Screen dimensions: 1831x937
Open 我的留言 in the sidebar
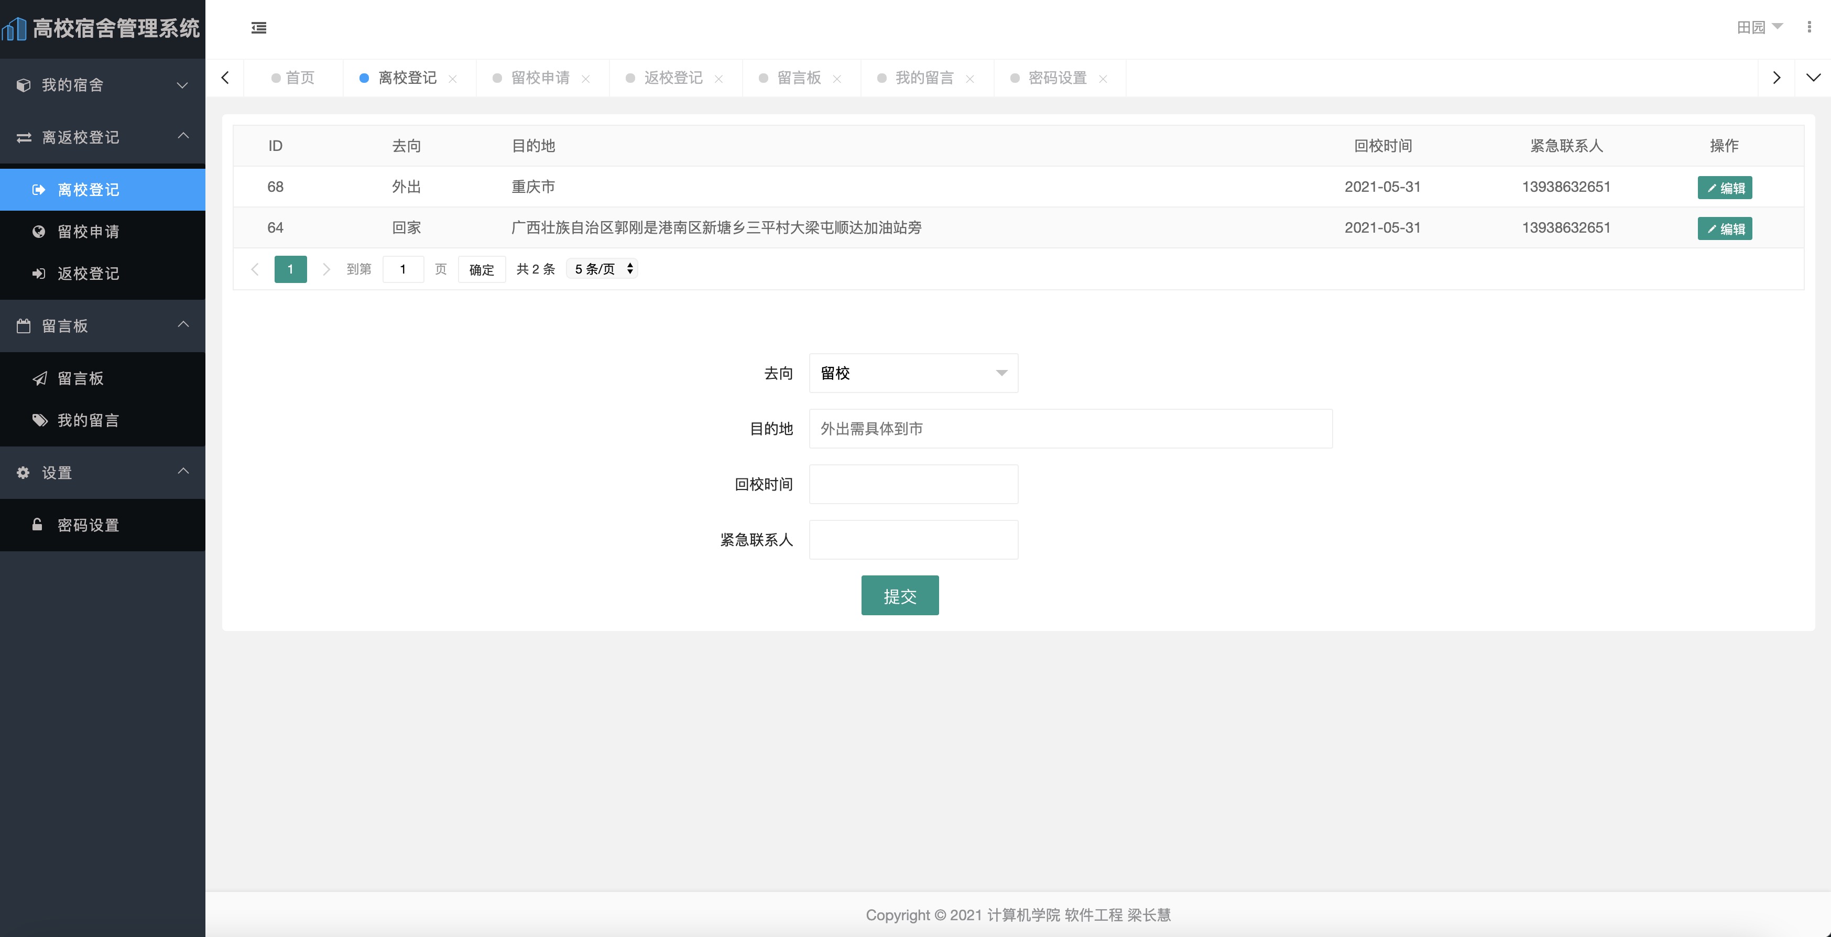click(x=88, y=420)
